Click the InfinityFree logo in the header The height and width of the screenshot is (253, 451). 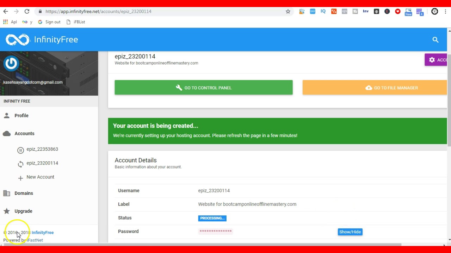pos(42,40)
